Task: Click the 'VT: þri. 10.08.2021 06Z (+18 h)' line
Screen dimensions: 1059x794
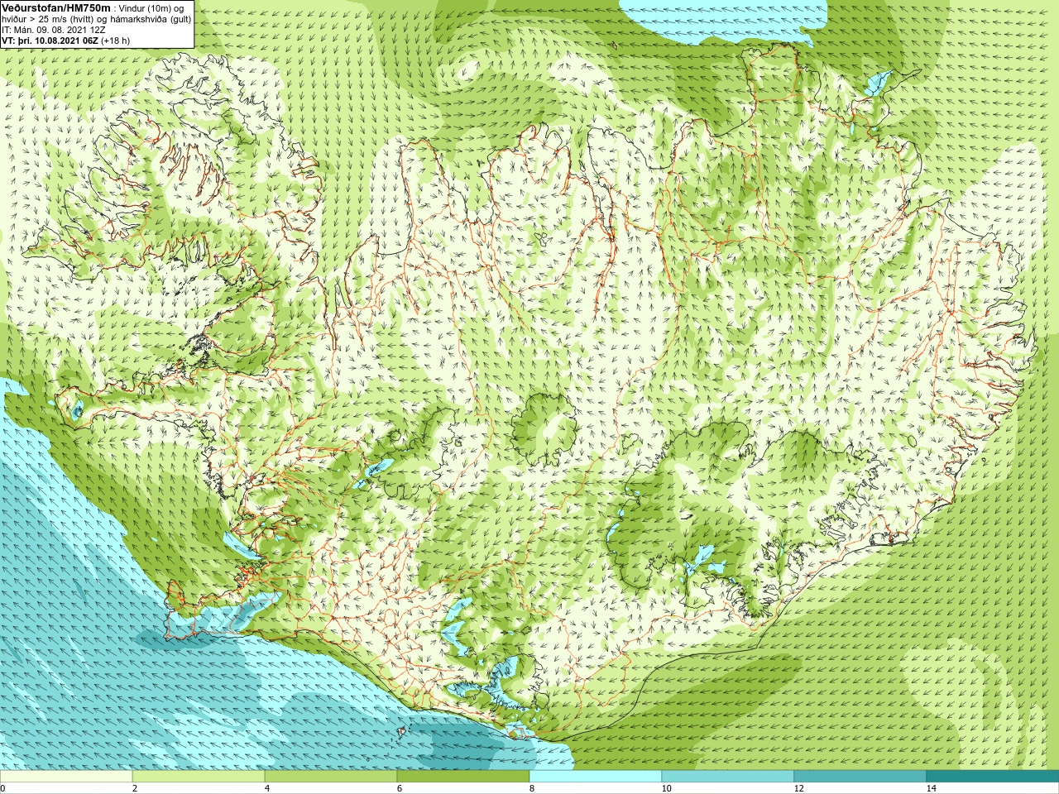Action: coord(65,40)
